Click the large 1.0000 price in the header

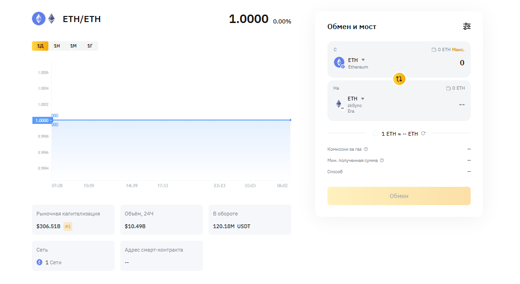click(x=248, y=19)
